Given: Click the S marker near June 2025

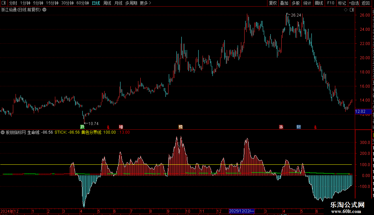Looking at the screenshot, I should click(315, 127).
